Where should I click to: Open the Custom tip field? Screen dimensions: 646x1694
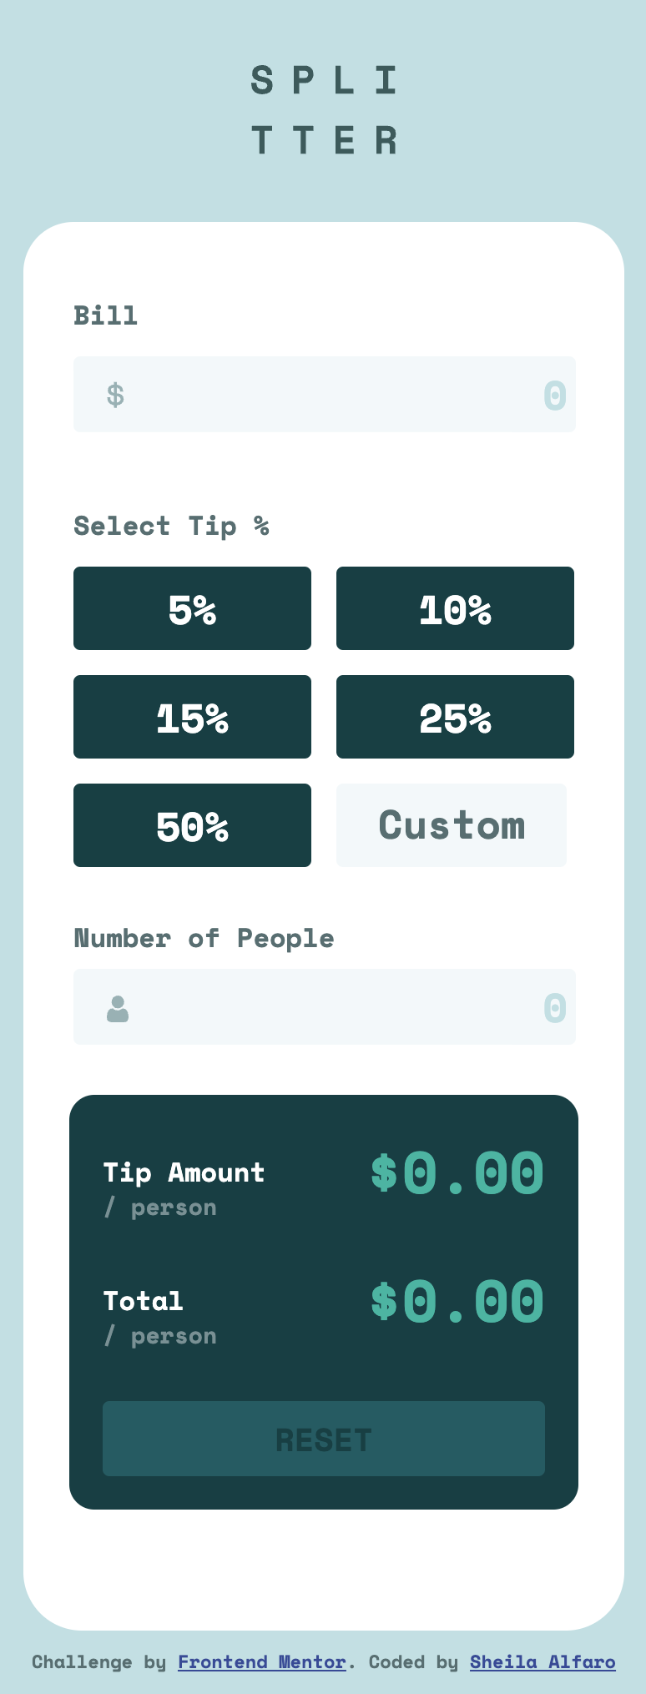click(451, 824)
